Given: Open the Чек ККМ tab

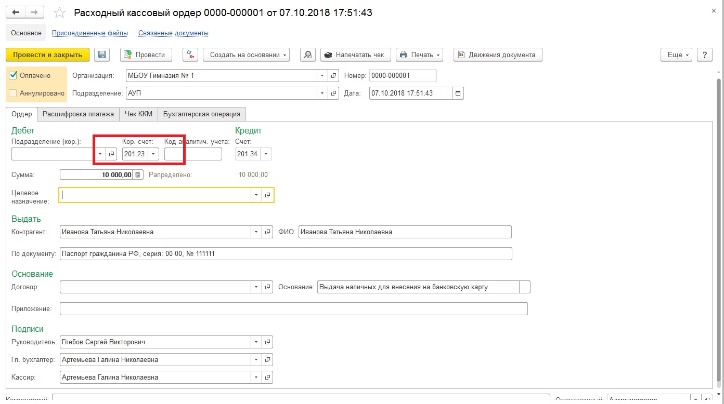Looking at the screenshot, I should pyautogui.click(x=138, y=114).
